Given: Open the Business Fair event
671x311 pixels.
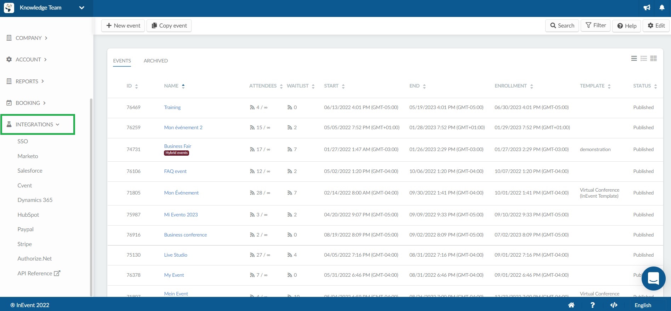Looking at the screenshot, I should [x=177, y=146].
